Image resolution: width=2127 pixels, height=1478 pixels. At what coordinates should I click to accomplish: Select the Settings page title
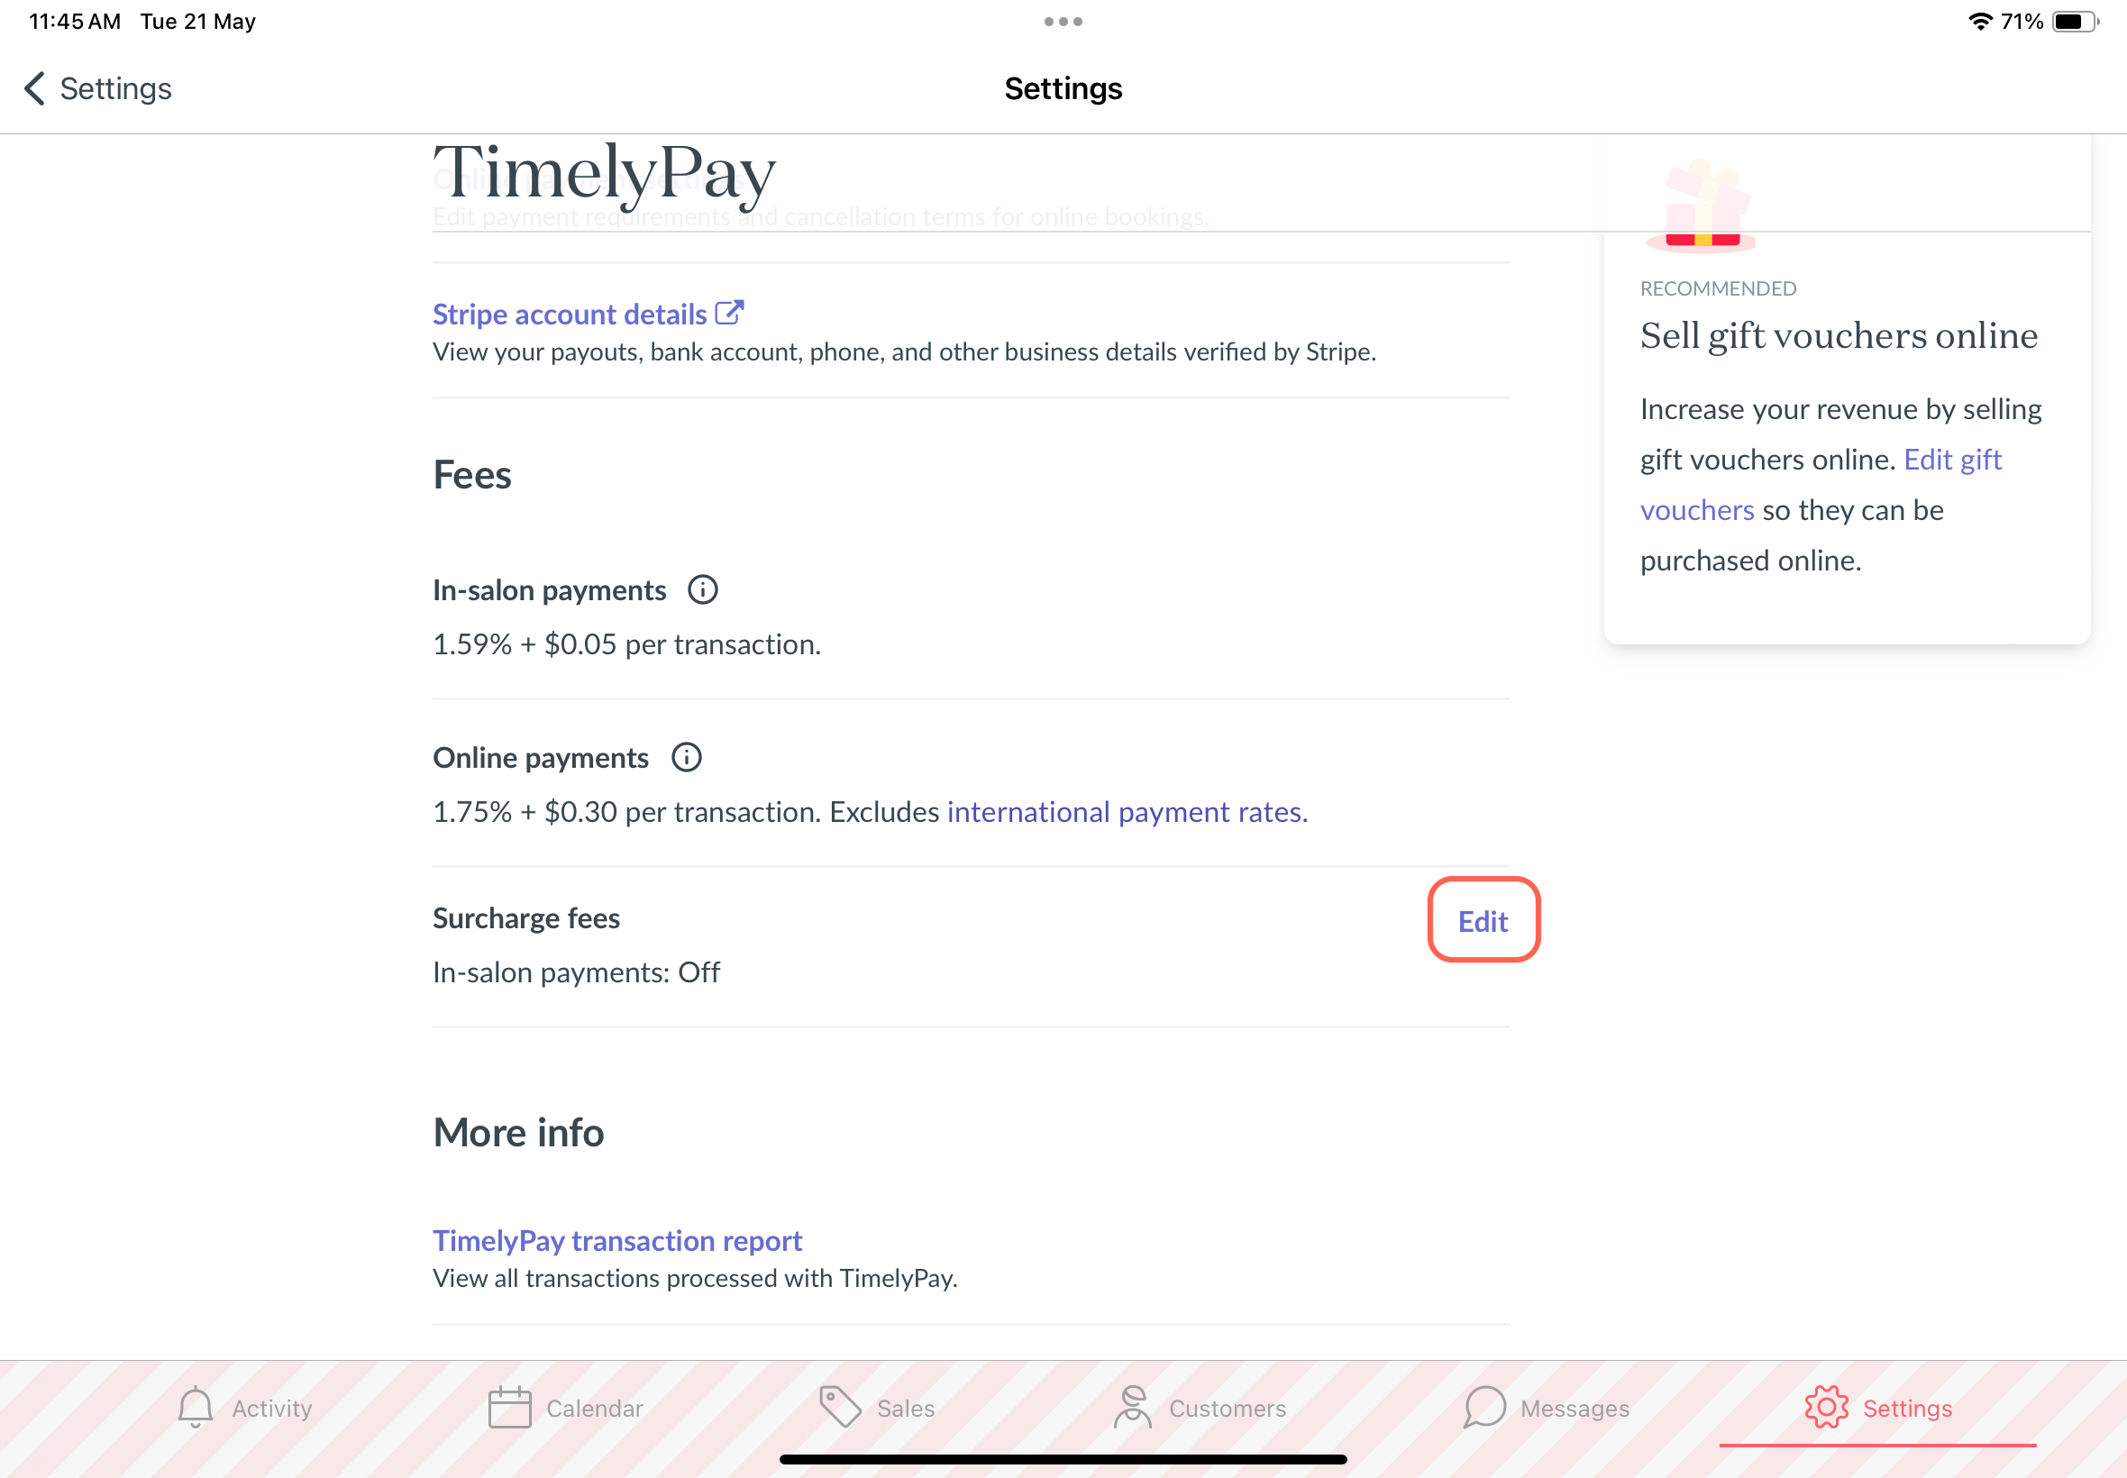point(1063,87)
